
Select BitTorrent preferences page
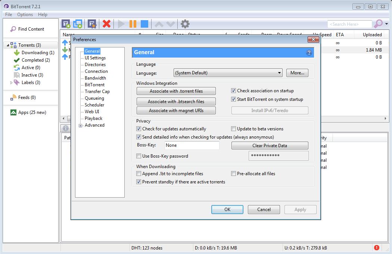pyautogui.click(x=94, y=85)
